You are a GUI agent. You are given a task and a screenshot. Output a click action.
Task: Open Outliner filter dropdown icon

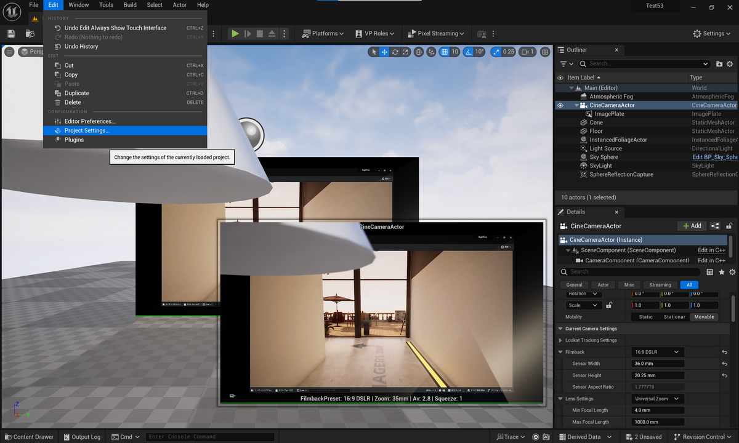click(x=567, y=64)
